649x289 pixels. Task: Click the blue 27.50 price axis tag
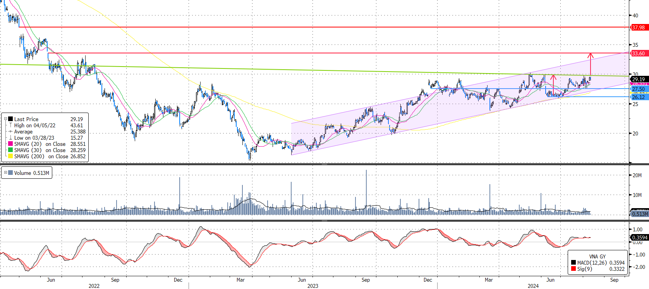click(x=639, y=89)
